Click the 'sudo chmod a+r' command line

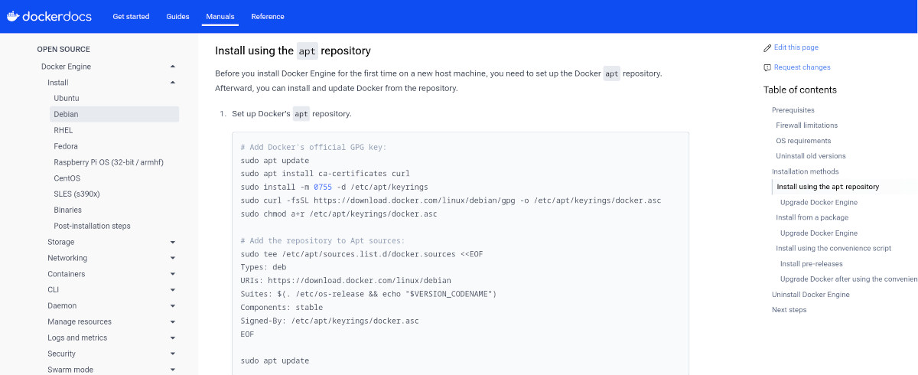339,214
